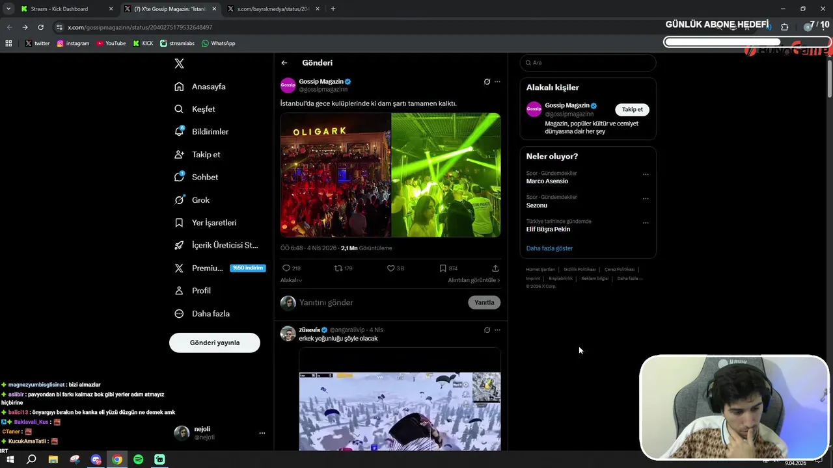Click the Takip et people icon in sidebar
This screenshot has width=833, height=468.
(x=179, y=155)
